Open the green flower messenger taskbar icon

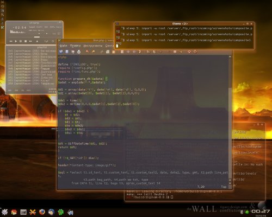[61, 212]
